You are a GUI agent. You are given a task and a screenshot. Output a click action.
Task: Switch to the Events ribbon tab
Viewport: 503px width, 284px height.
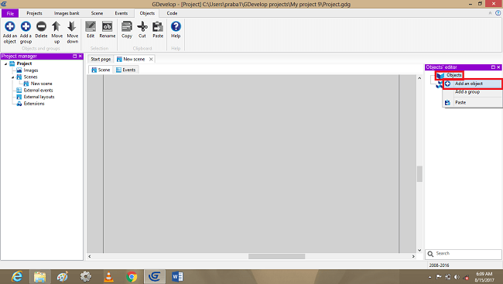point(121,13)
